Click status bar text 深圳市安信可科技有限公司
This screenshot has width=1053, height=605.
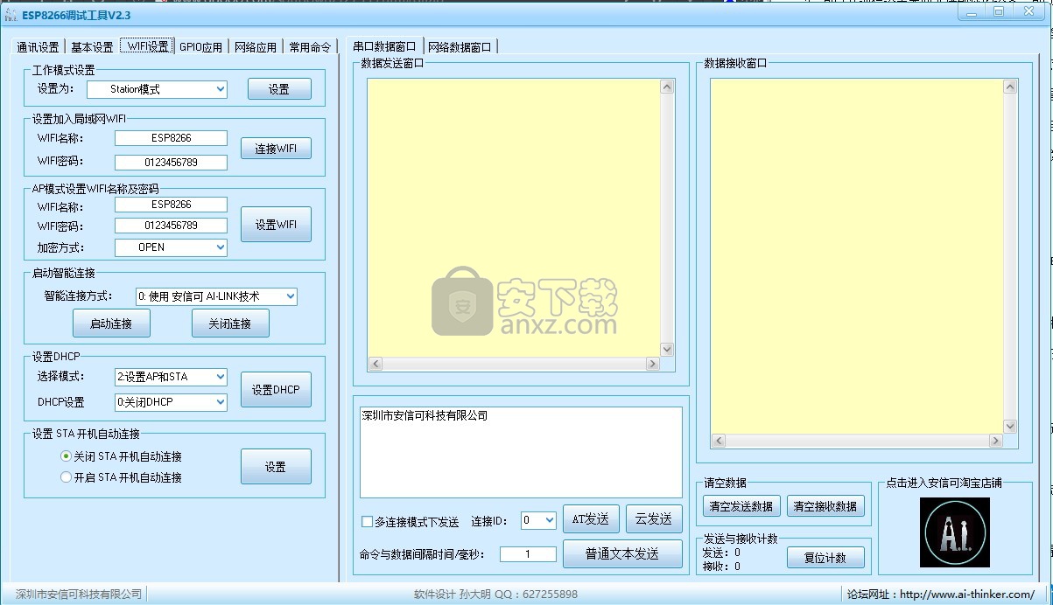79,595
